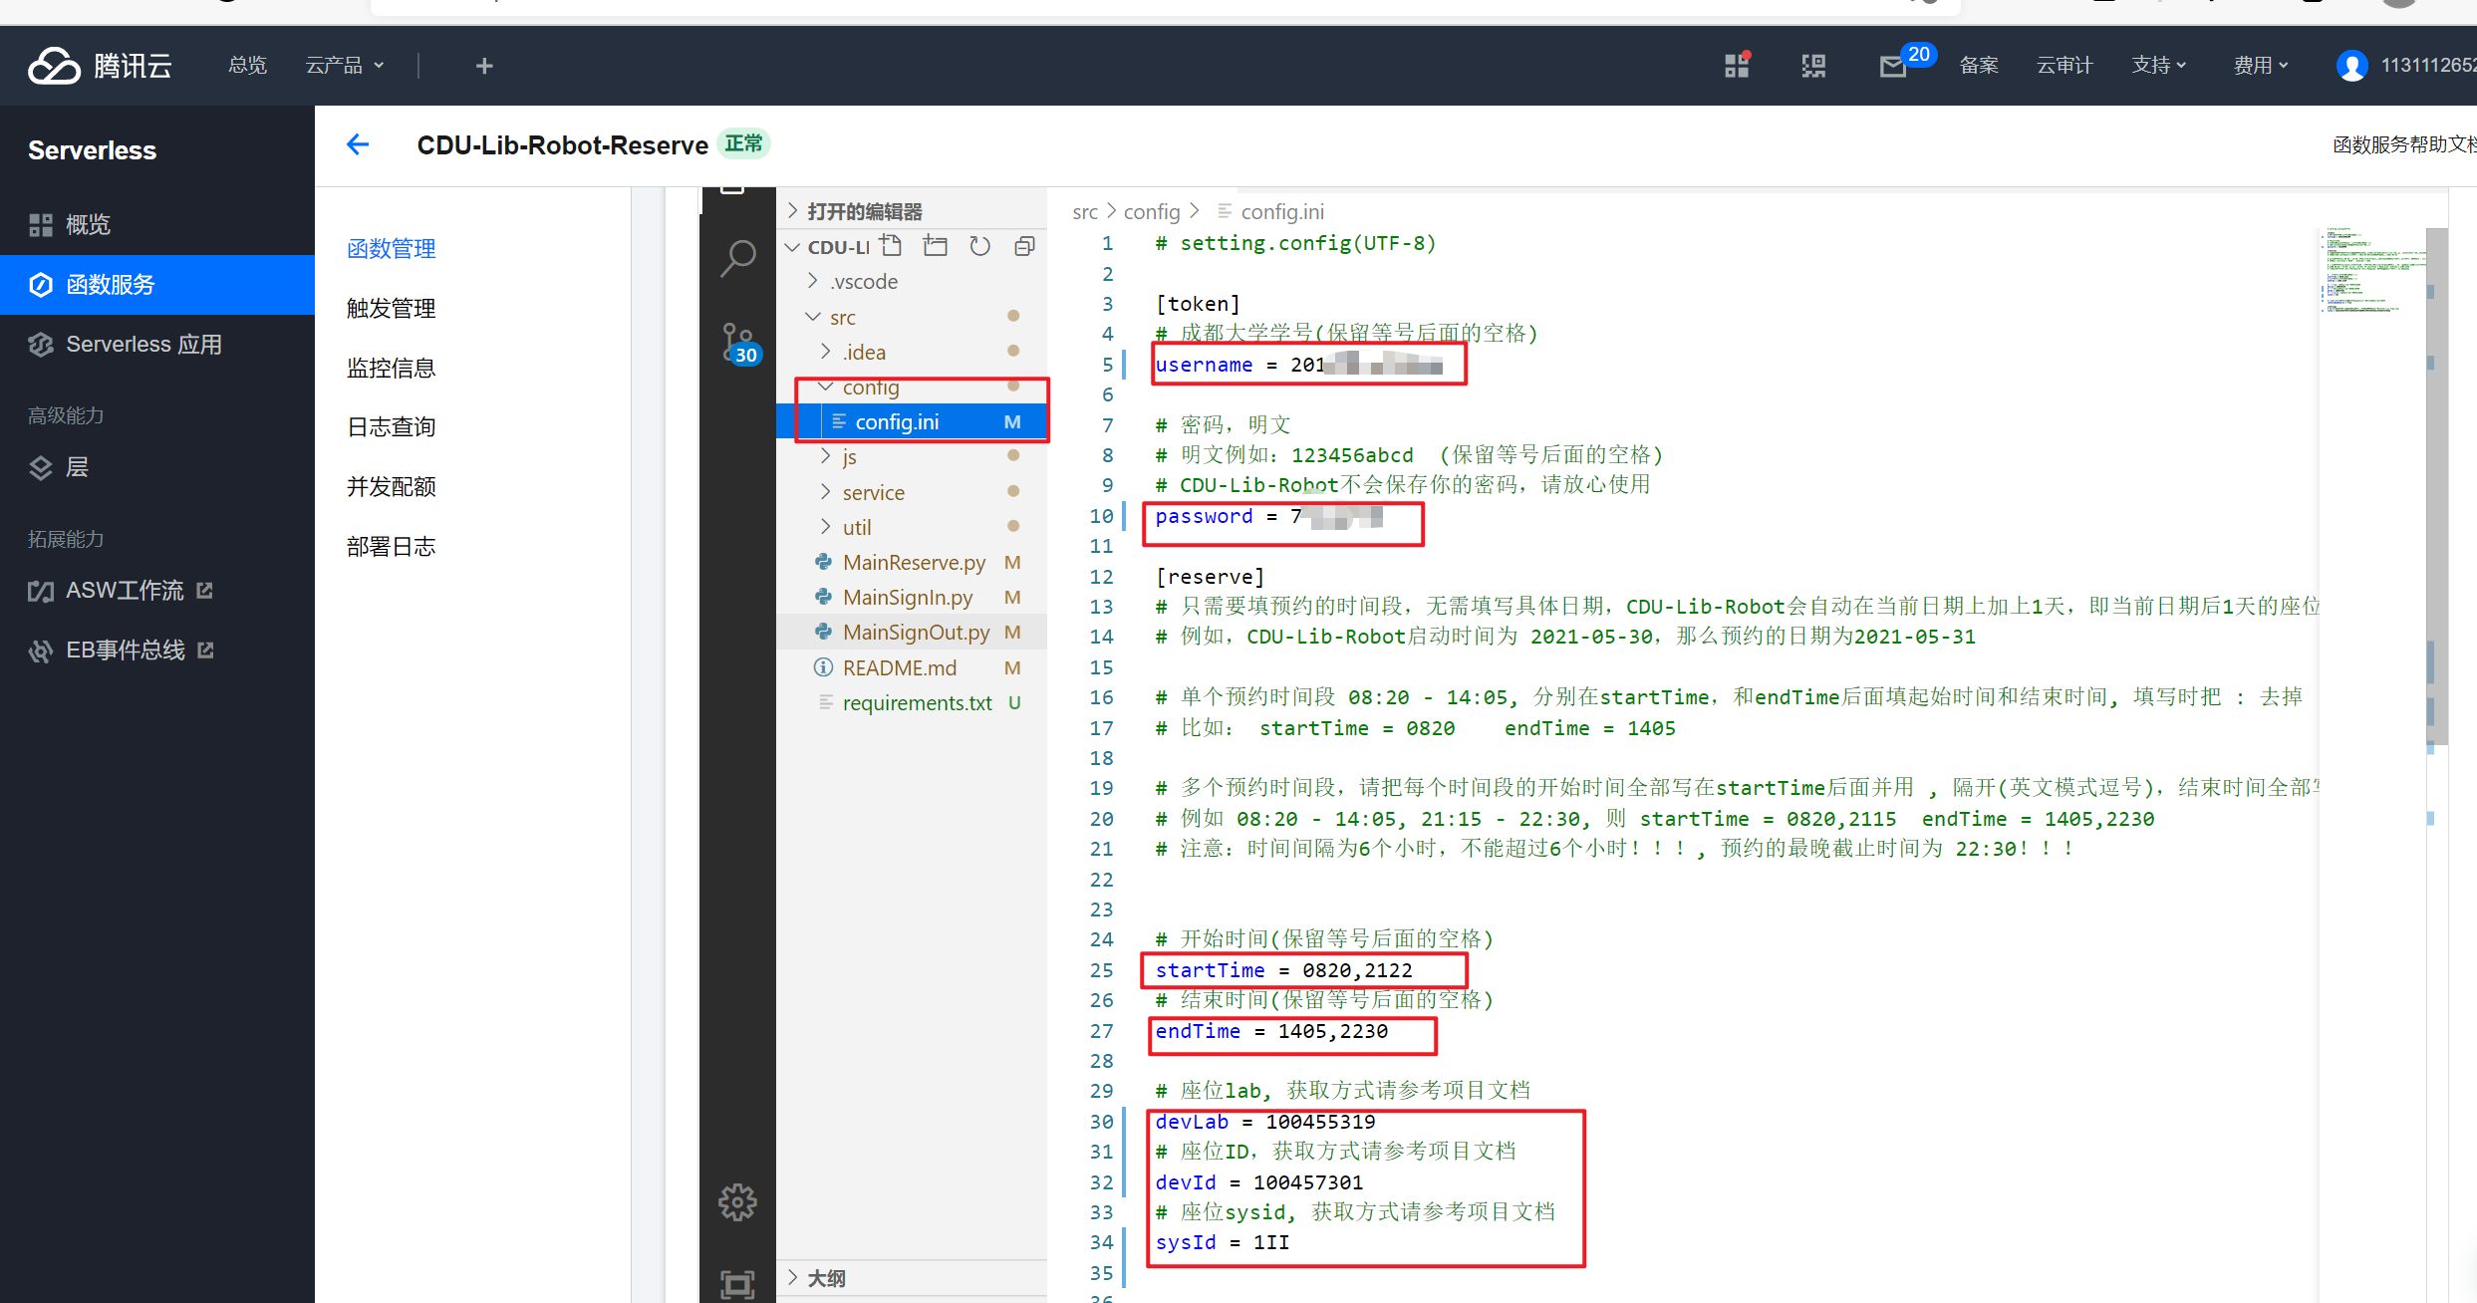Expand the 云产品 dropdown
Viewport: 2477px width, 1303px height.
345,66
